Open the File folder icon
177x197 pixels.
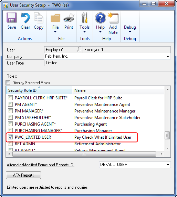click(x=55, y=18)
